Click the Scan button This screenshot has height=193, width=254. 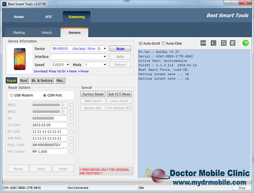click(120, 49)
